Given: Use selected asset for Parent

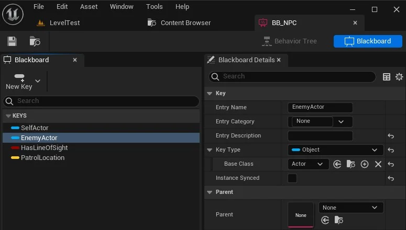Looking at the screenshot, I should (x=325, y=220).
